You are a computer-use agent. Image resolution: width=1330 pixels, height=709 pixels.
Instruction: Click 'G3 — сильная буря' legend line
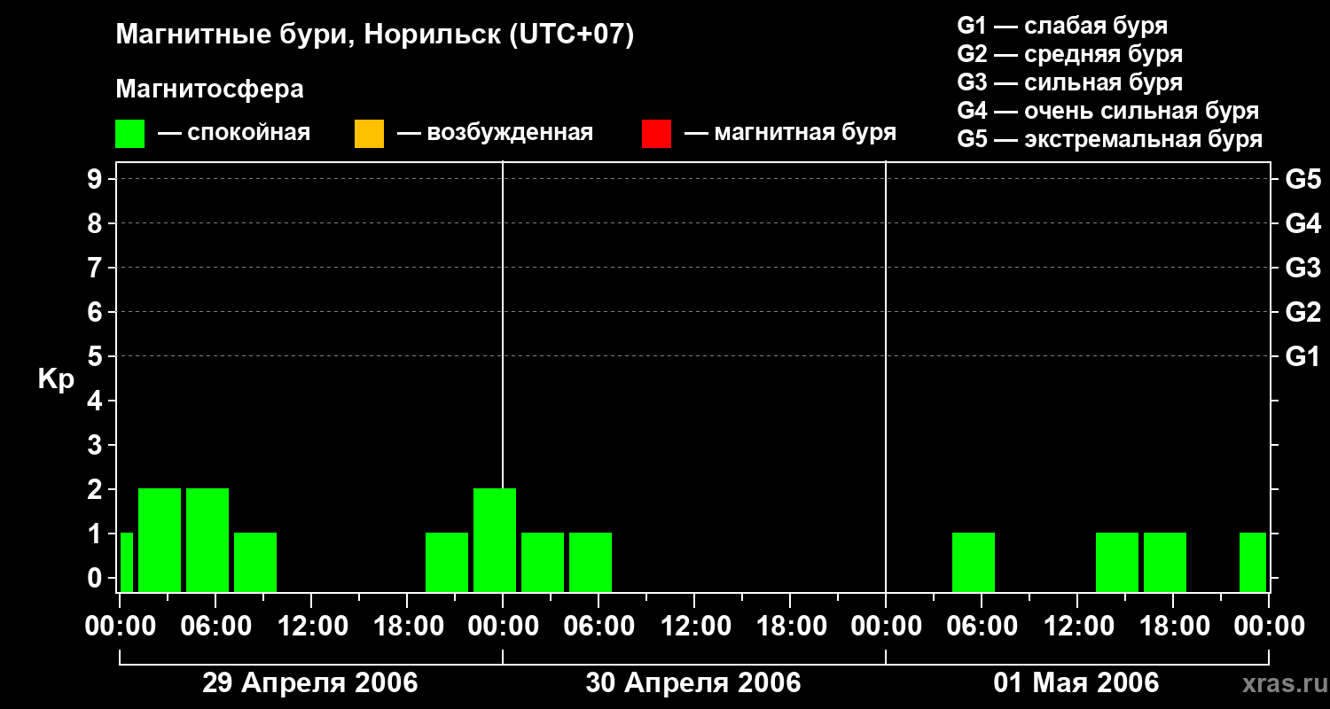pyautogui.click(x=1069, y=82)
